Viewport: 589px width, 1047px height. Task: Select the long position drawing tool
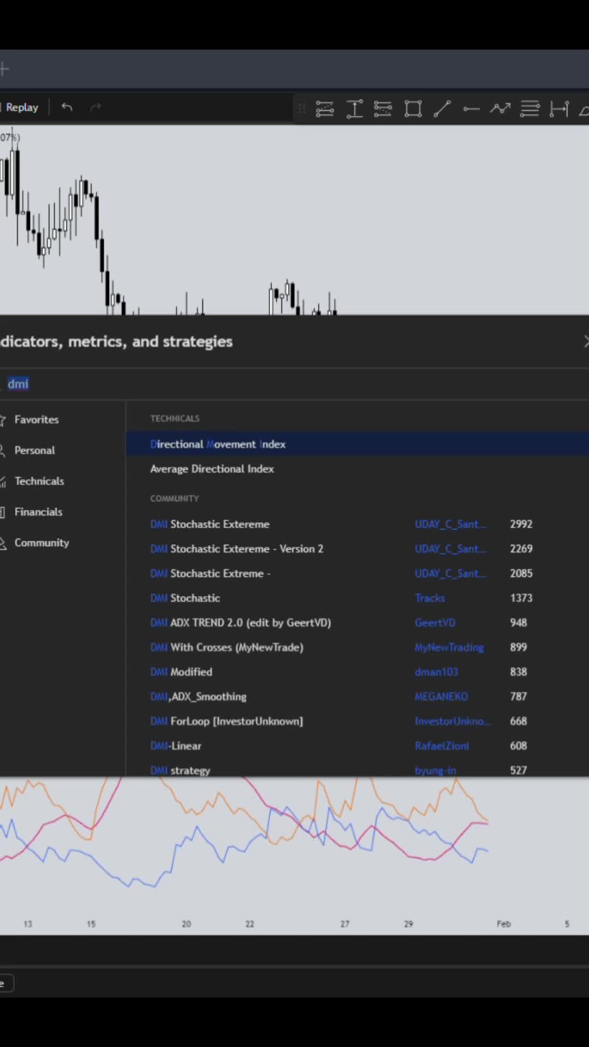pos(325,109)
